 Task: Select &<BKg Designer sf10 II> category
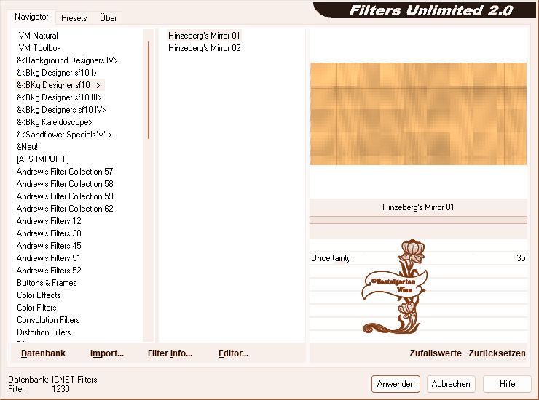pyautogui.click(x=58, y=85)
